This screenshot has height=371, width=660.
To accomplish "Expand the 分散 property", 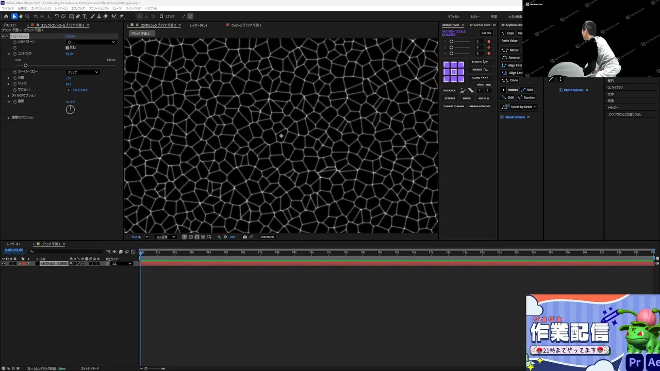I will (x=8, y=78).
